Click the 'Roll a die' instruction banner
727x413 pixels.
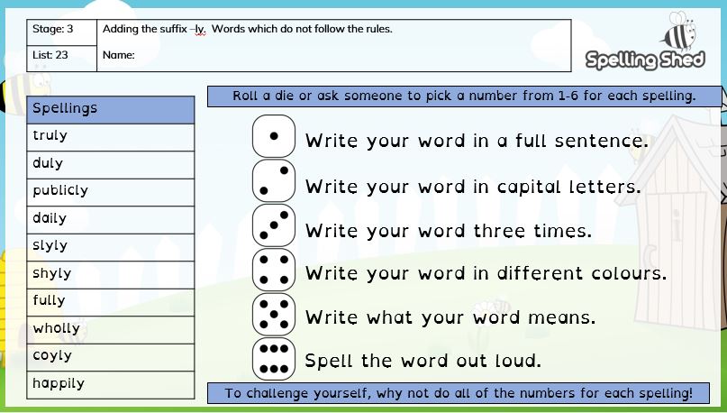pos(464,96)
